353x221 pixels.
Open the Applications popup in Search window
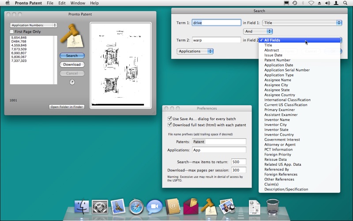(195, 51)
